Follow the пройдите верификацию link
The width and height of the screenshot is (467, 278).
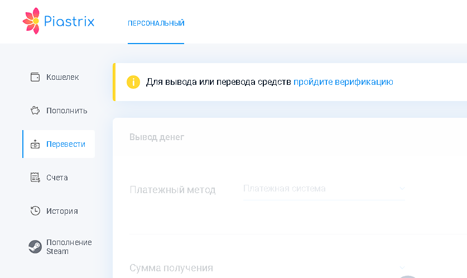pyautogui.click(x=343, y=82)
